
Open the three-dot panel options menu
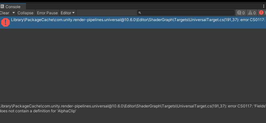pyautogui.click(x=264, y=6)
